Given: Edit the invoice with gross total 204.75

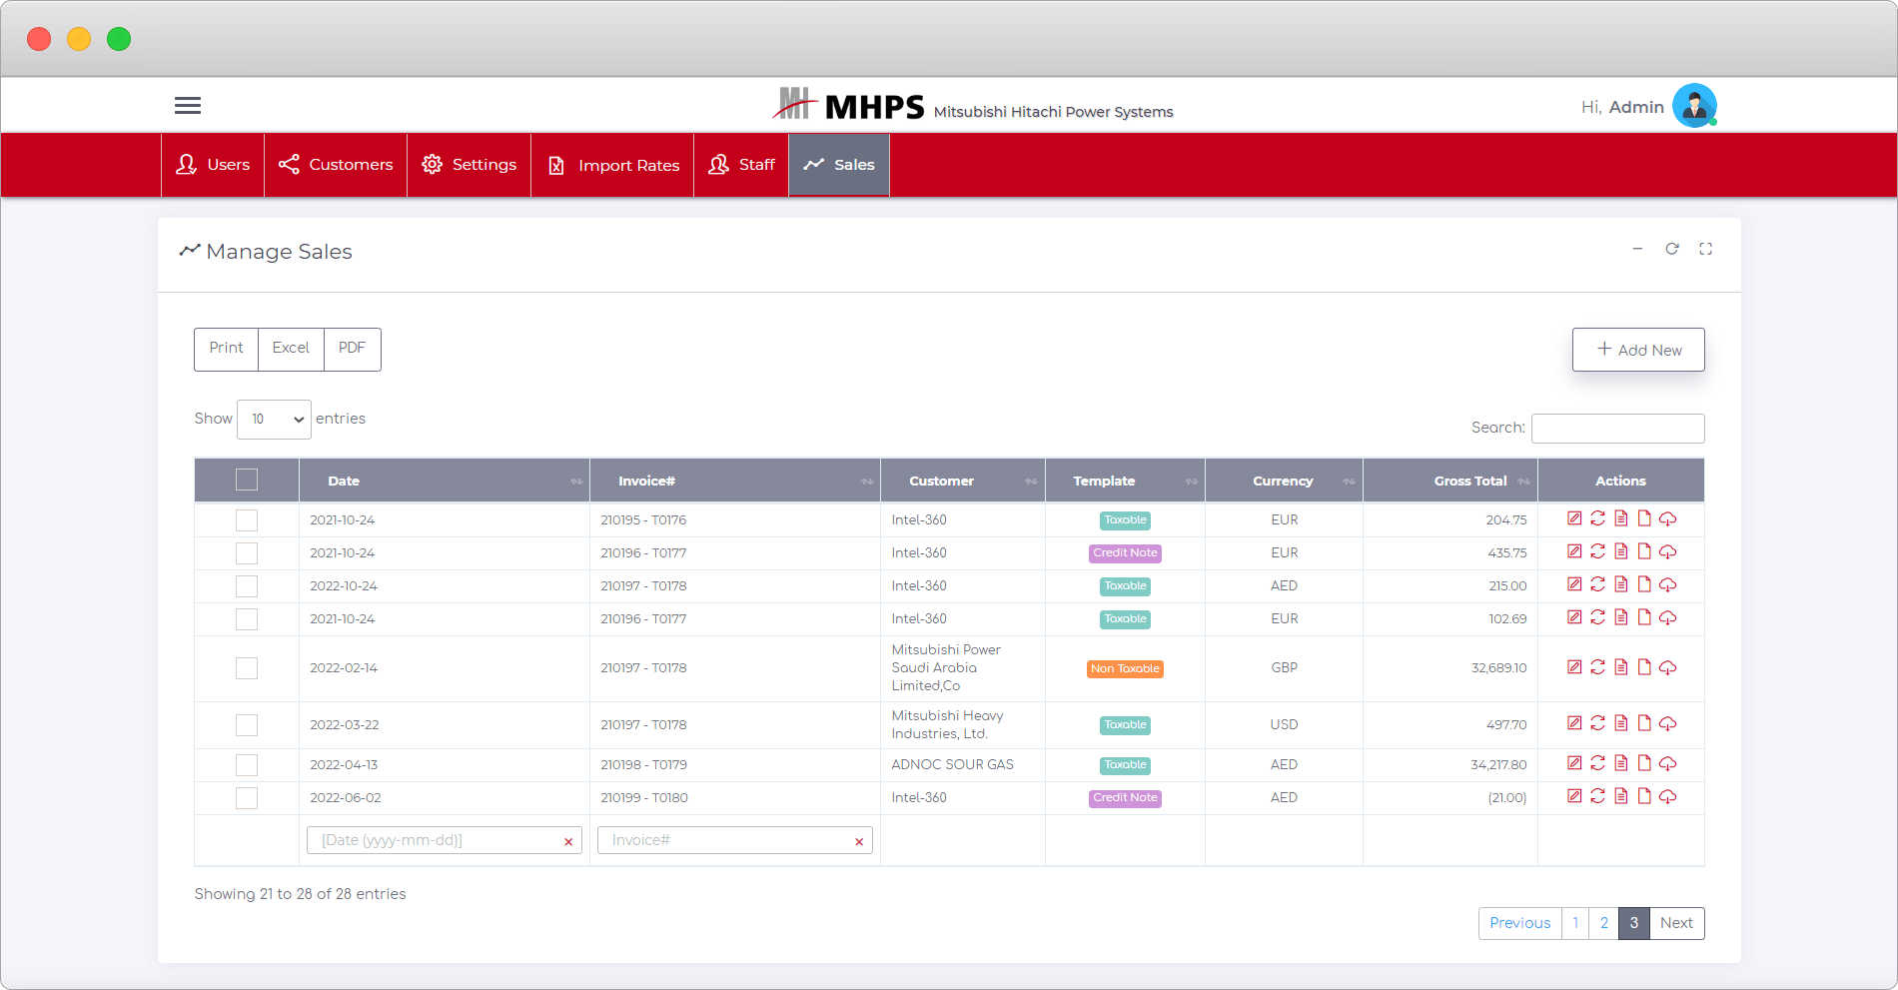Looking at the screenshot, I should 1574,518.
